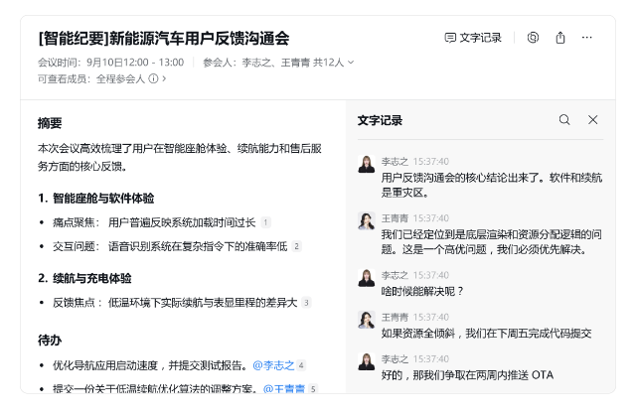Click the share/export icon
Viewport: 636px width, 415px height.
tap(560, 38)
